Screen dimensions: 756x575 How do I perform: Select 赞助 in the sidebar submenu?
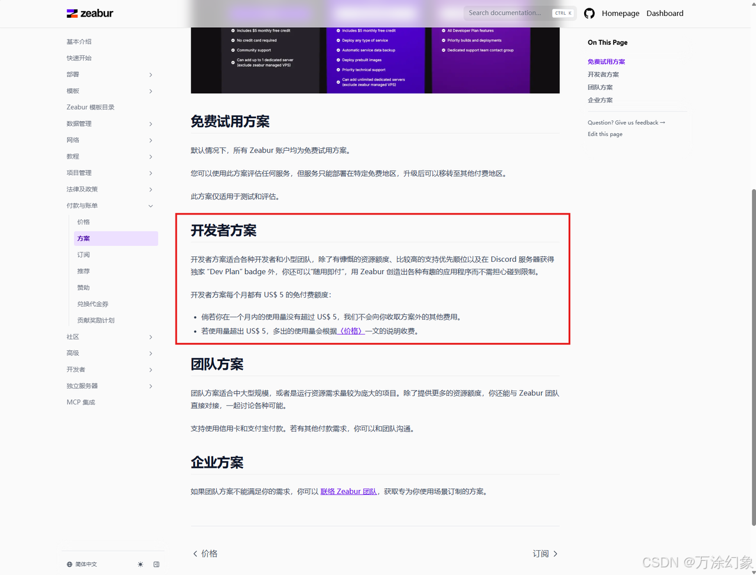[x=83, y=288]
